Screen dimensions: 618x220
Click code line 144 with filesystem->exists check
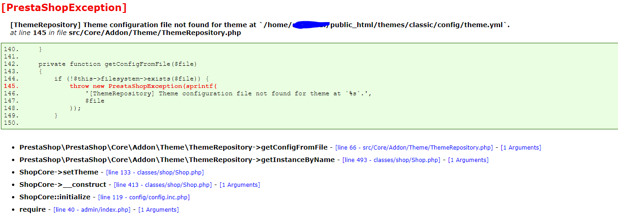tap(132, 79)
